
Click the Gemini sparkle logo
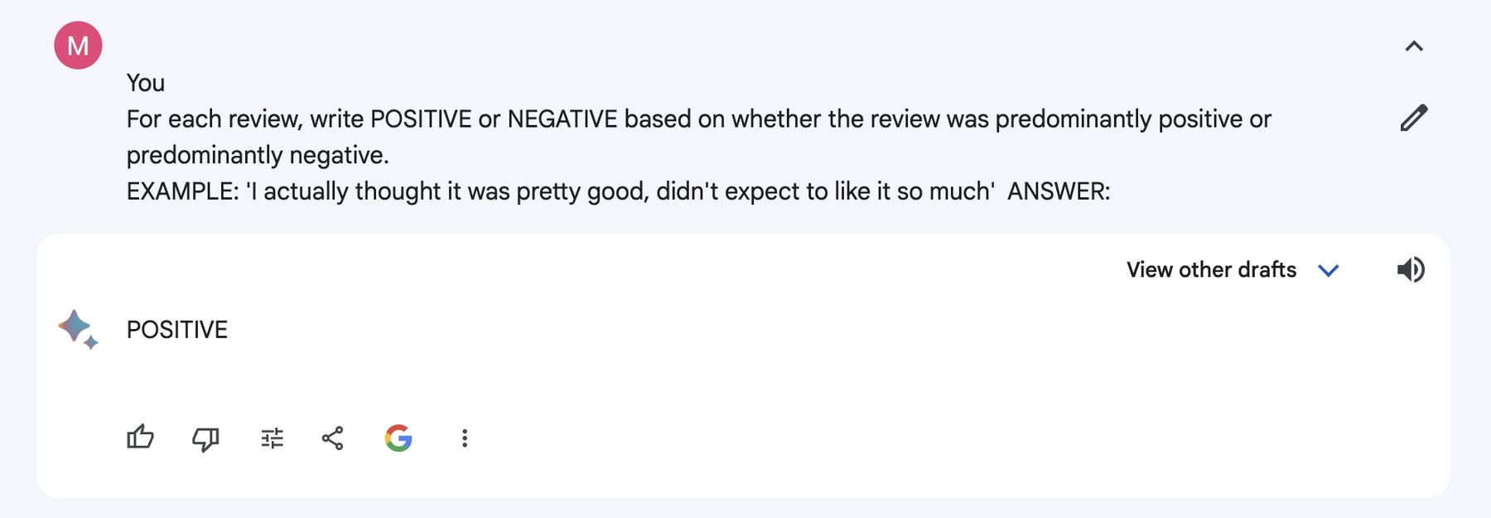(78, 329)
